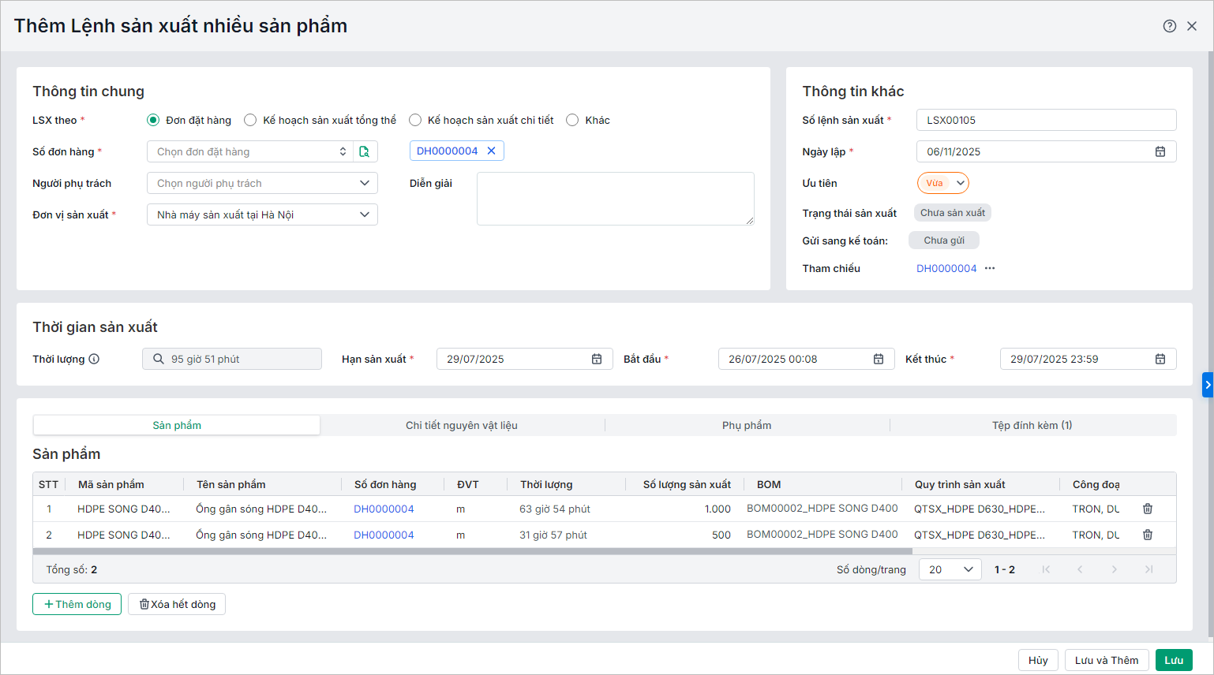This screenshot has height=675, width=1214.
Task: Open the Đơn vị sản xuất dropdown
Action: 364,214
